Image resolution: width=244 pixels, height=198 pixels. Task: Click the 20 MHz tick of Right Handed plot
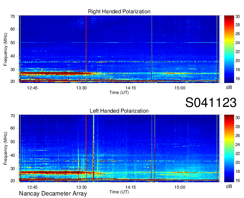tap(13, 81)
